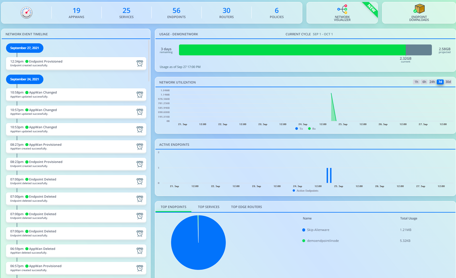Click Name column header
This screenshot has width=456, height=278.
[307, 218]
